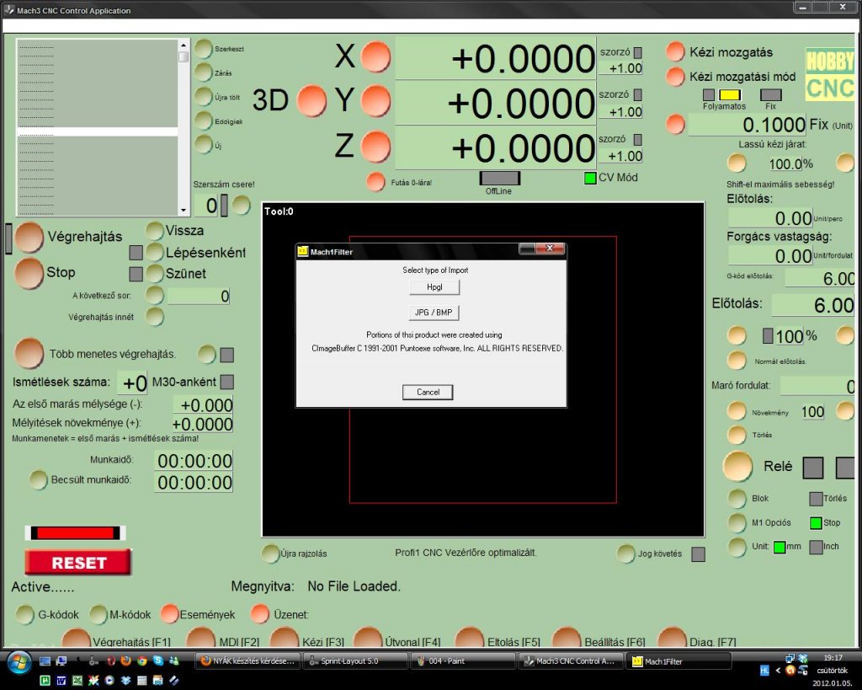This screenshot has width=862, height=690.
Task: Click the Futás 0-lára button
Action: pyautogui.click(x=376, y=182)
